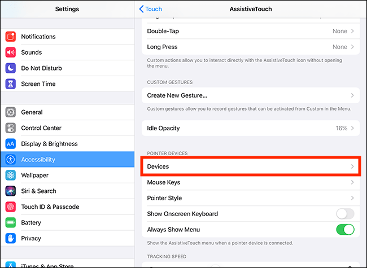
Task: Tap the Wallpaper flower icon
Action: (11, 175)
